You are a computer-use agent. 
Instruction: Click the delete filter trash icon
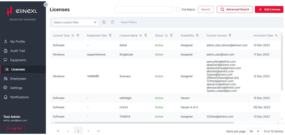click(112, 22)
